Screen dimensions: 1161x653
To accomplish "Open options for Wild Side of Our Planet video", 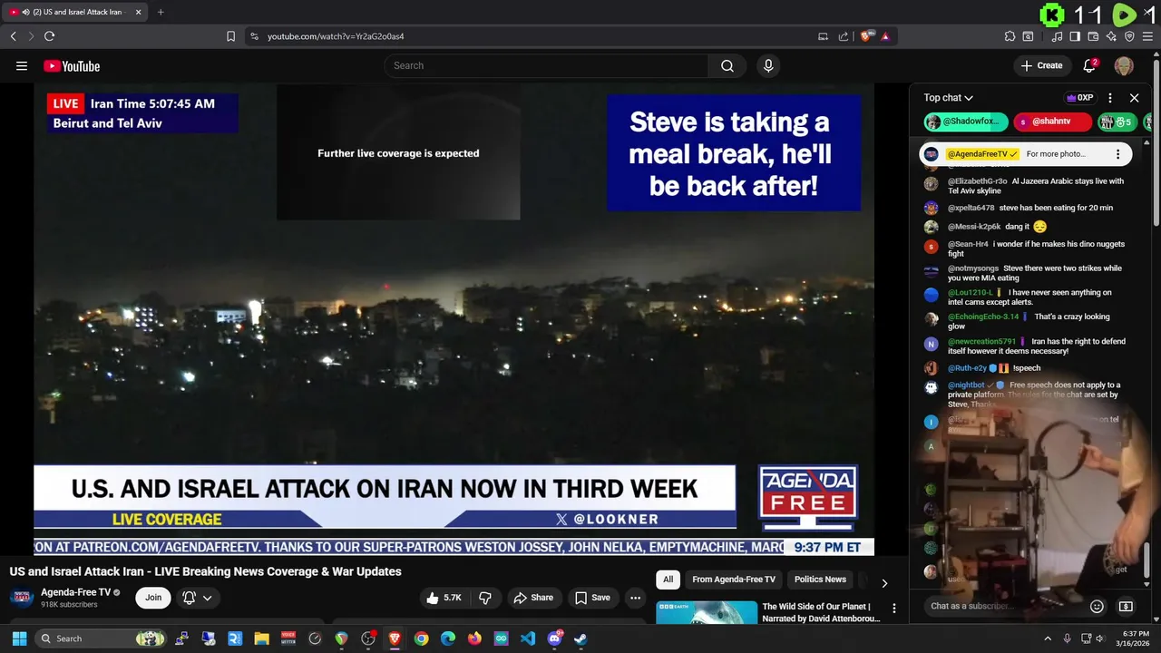I will point(893,609).
